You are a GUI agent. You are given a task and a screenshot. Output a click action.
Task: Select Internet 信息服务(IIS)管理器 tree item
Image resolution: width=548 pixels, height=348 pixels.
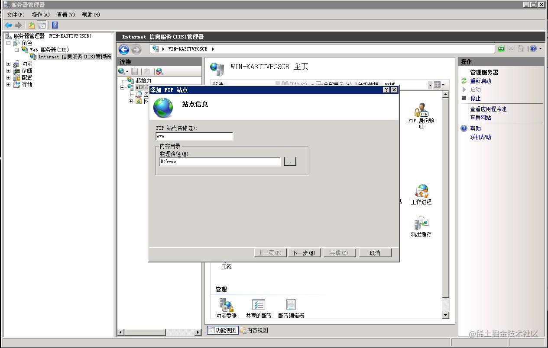coord(75,57)
